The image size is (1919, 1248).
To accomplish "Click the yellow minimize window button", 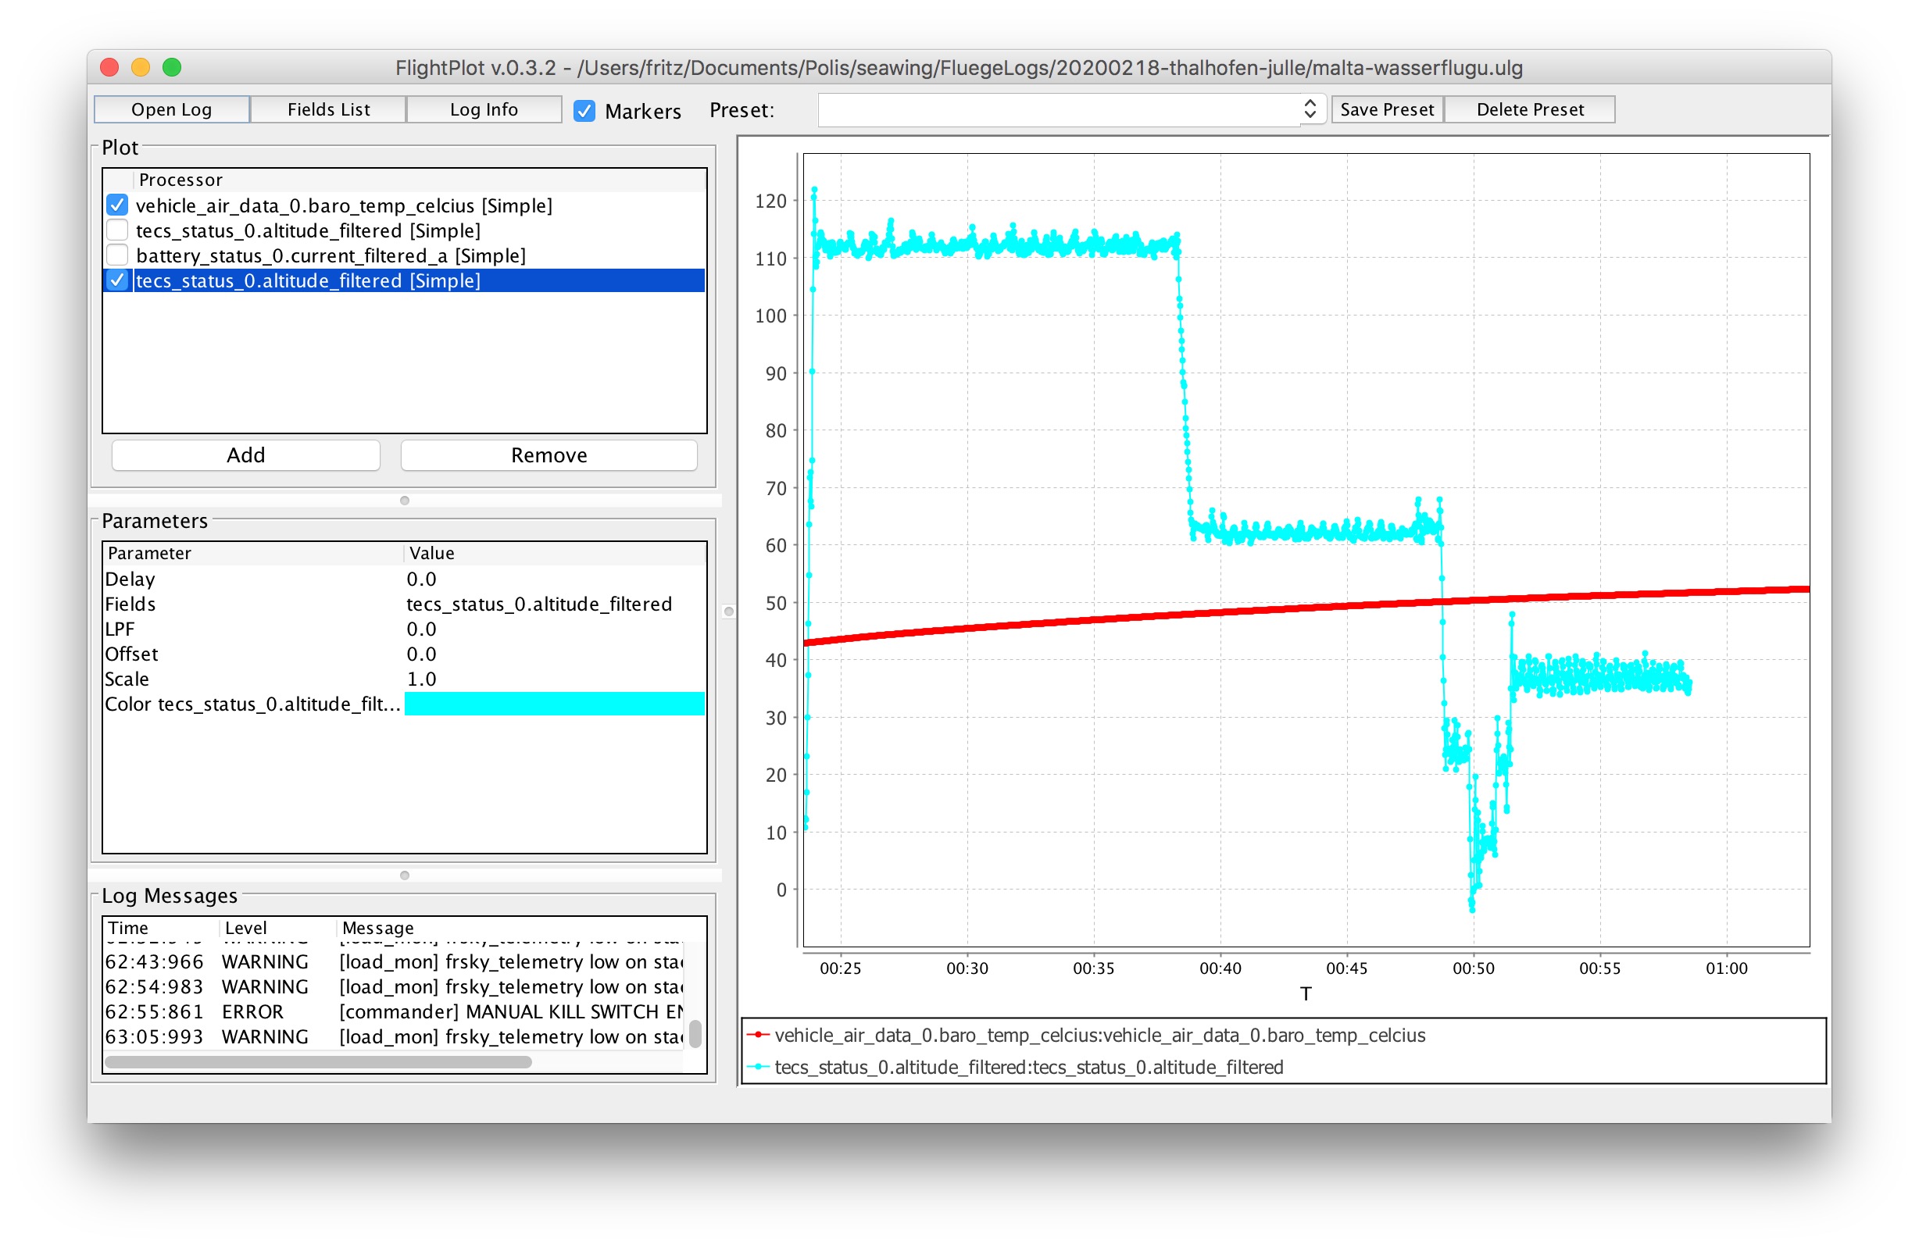I will pyautogui.click(x=141, y=67).
